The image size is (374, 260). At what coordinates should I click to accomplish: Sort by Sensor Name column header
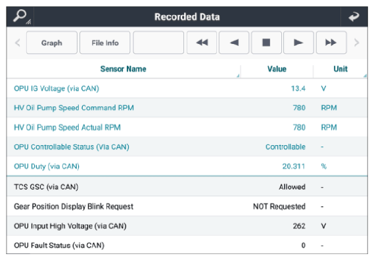click(124, 69)
